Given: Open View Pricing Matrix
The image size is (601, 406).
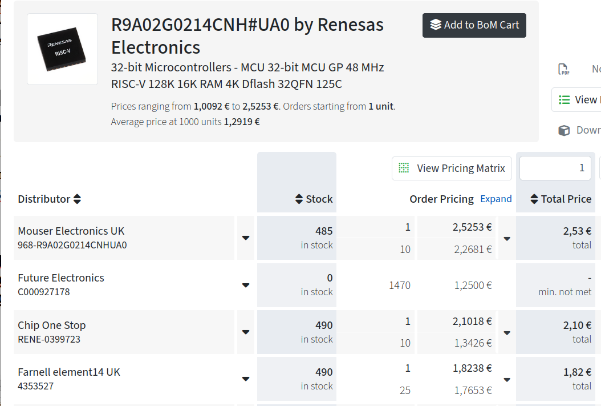Looking at the screenshot, I should 452,168.
